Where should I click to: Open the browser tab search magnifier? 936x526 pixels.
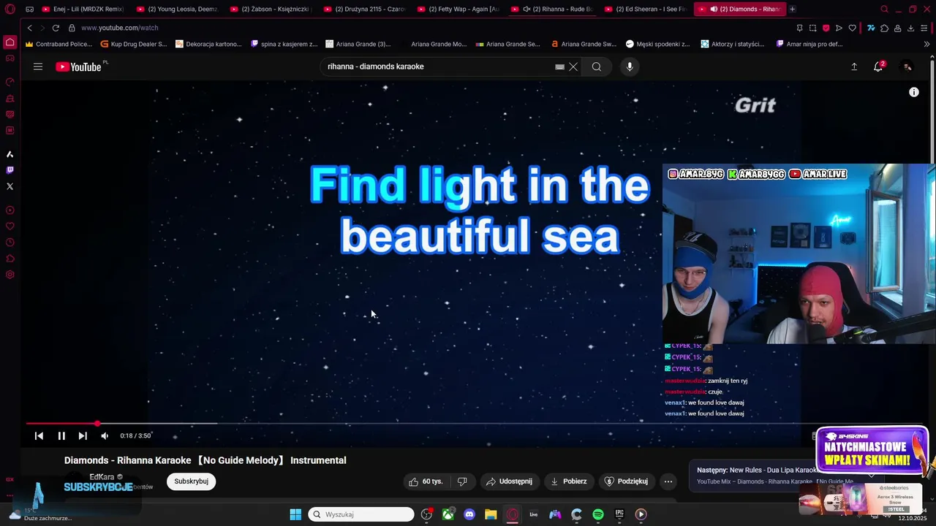884,9
